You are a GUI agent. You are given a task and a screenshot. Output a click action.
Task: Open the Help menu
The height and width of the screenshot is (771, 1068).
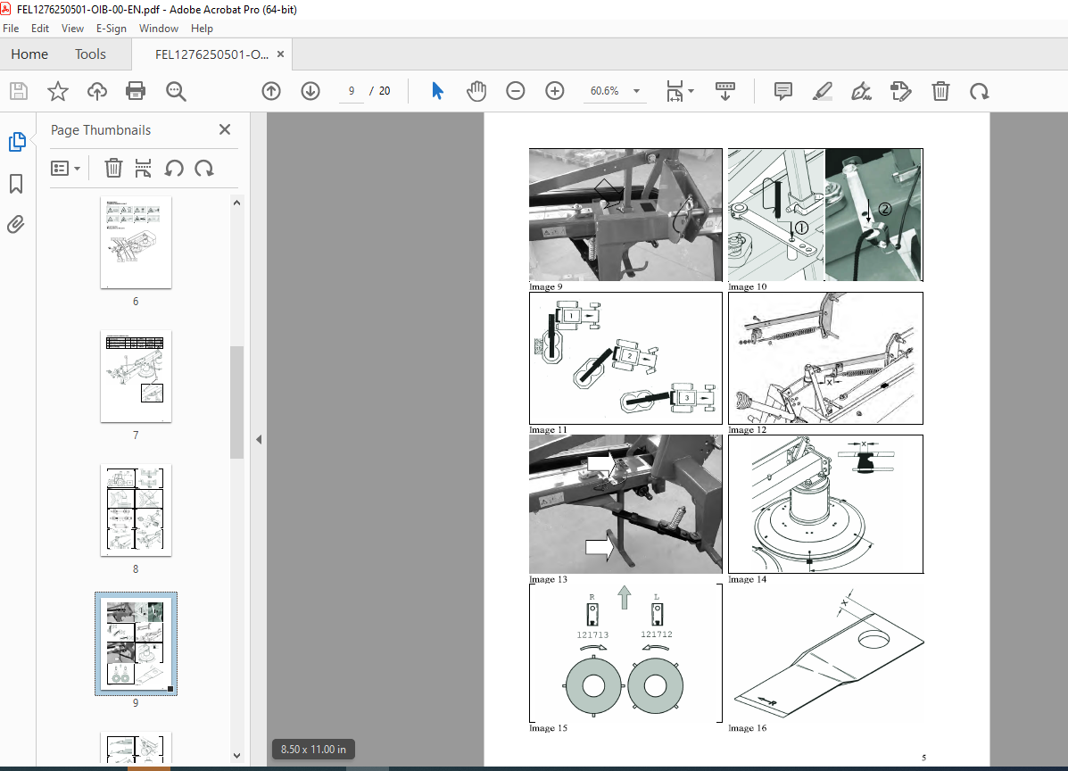pos(202,28)
